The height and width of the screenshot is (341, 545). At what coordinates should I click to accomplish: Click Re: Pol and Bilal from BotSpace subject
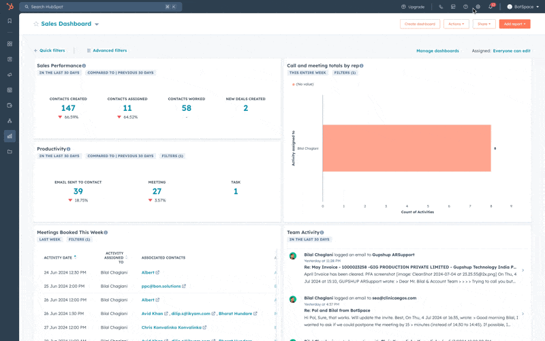(x=337, y=310)
